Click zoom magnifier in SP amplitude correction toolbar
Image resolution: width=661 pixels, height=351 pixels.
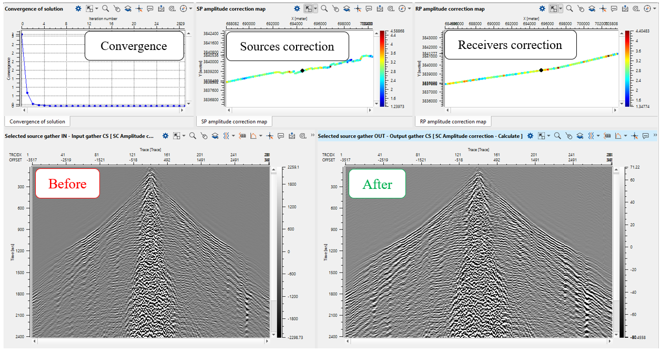[x=324, y=9]
